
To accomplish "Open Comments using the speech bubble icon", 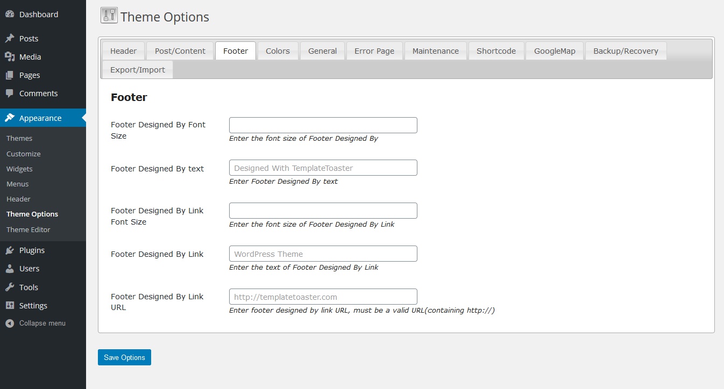I will tap(9, 93).
